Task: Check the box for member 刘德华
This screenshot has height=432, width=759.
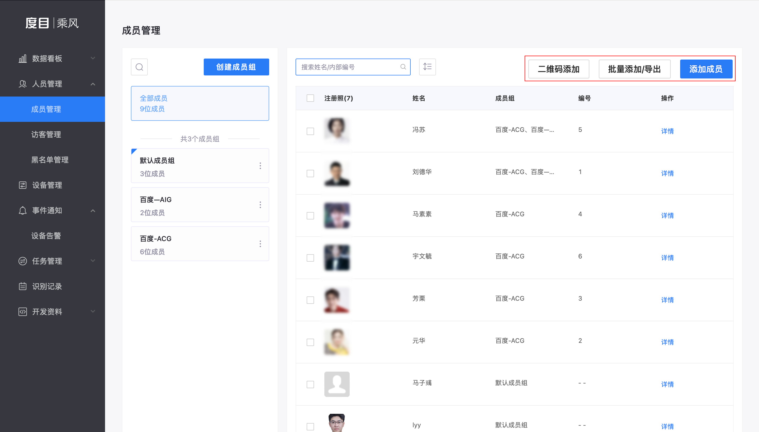Action: click(x=310, y=174)
